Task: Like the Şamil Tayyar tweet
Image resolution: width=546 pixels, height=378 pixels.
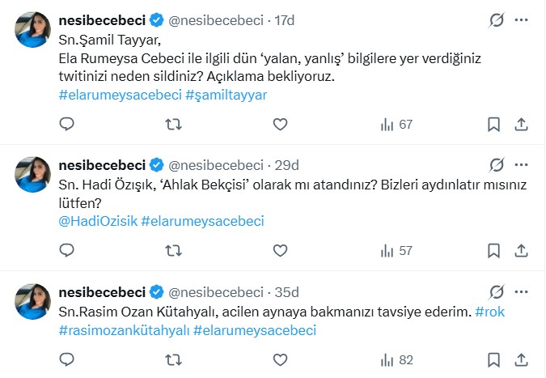Action: click(280, 125)
